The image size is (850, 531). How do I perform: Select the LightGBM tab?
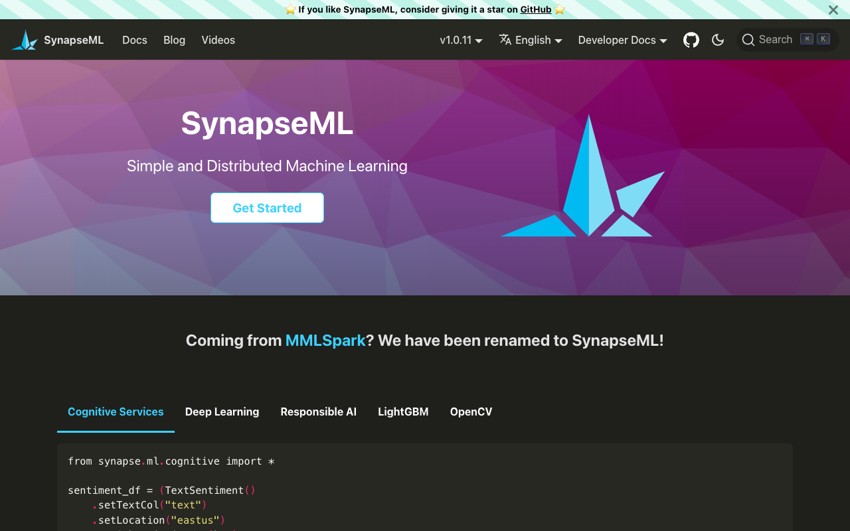point(403,412)
